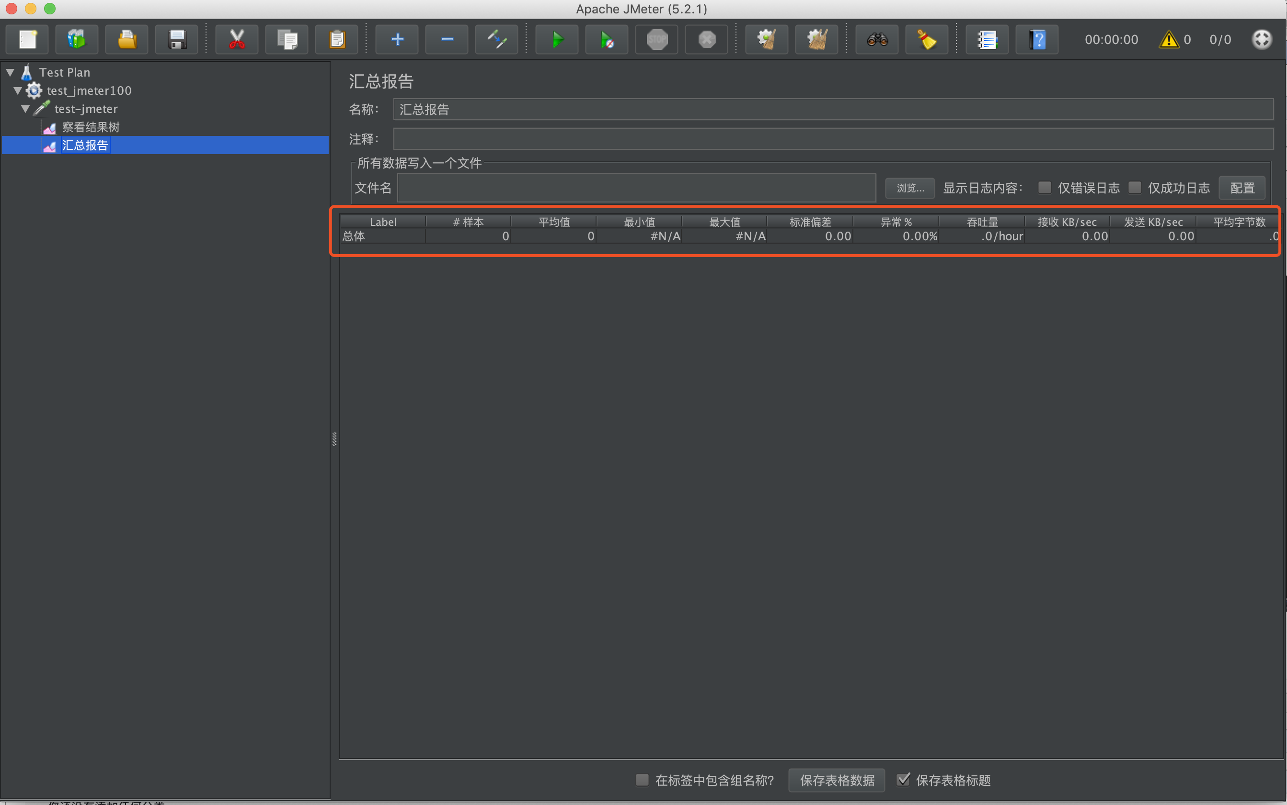Viewport: 1287px width, 805px height.
Task: Click the Cut scissors icon
Action: [237, 39]
